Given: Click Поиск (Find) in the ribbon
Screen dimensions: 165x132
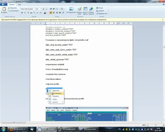Looking at the screenshot, I should (x=100, y=8).
